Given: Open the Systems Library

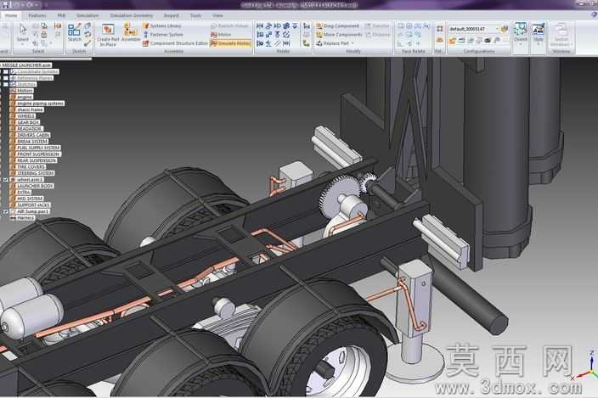Looking at the screenshot, I should pyautogui.click(x=162, y=25).
